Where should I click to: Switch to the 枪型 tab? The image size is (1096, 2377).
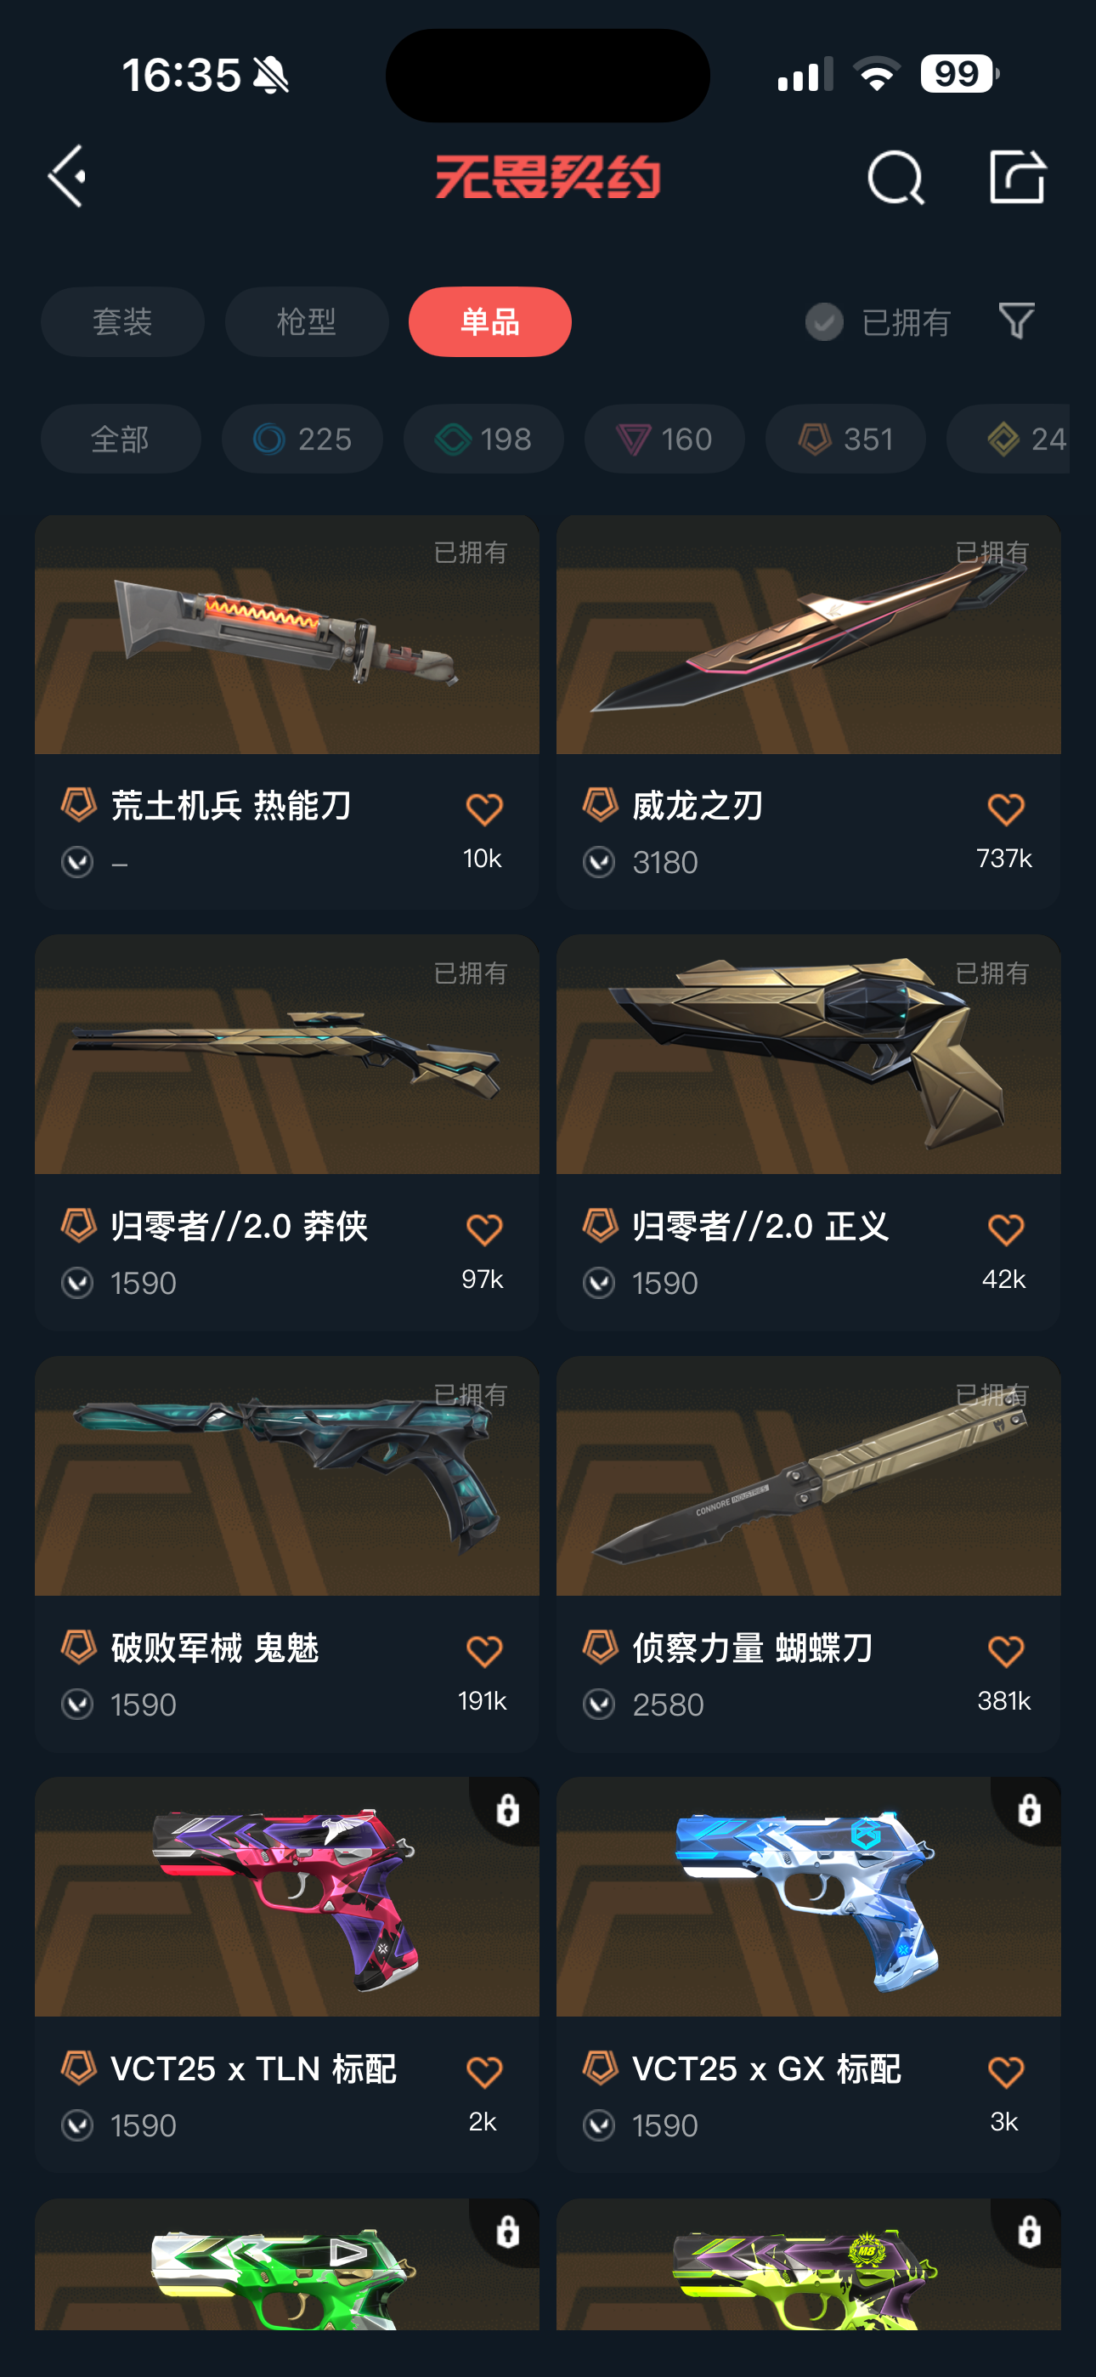307,322
